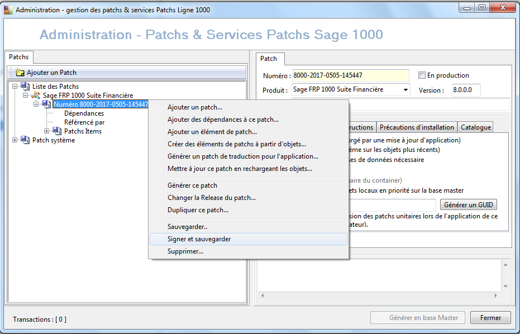Click the Générer un GUID button
Screen dimensions: 520x334
pos(469,204)
